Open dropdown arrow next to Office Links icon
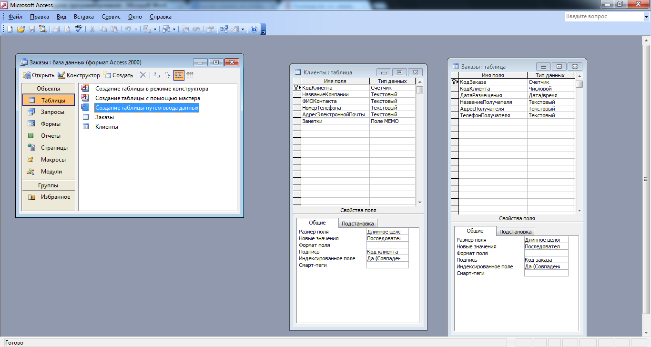The image size is (651, 347). (155, 29)
